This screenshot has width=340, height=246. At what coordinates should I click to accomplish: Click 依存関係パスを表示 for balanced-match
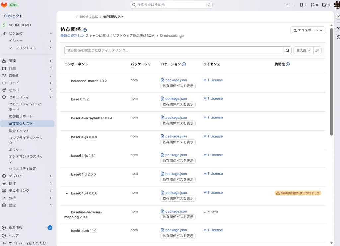[178, 86]
